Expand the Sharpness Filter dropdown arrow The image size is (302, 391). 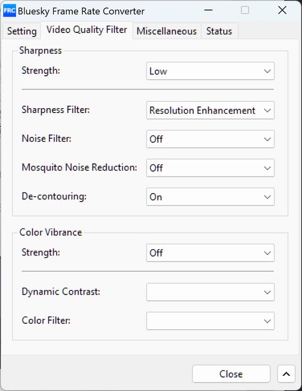click(267, 110)
